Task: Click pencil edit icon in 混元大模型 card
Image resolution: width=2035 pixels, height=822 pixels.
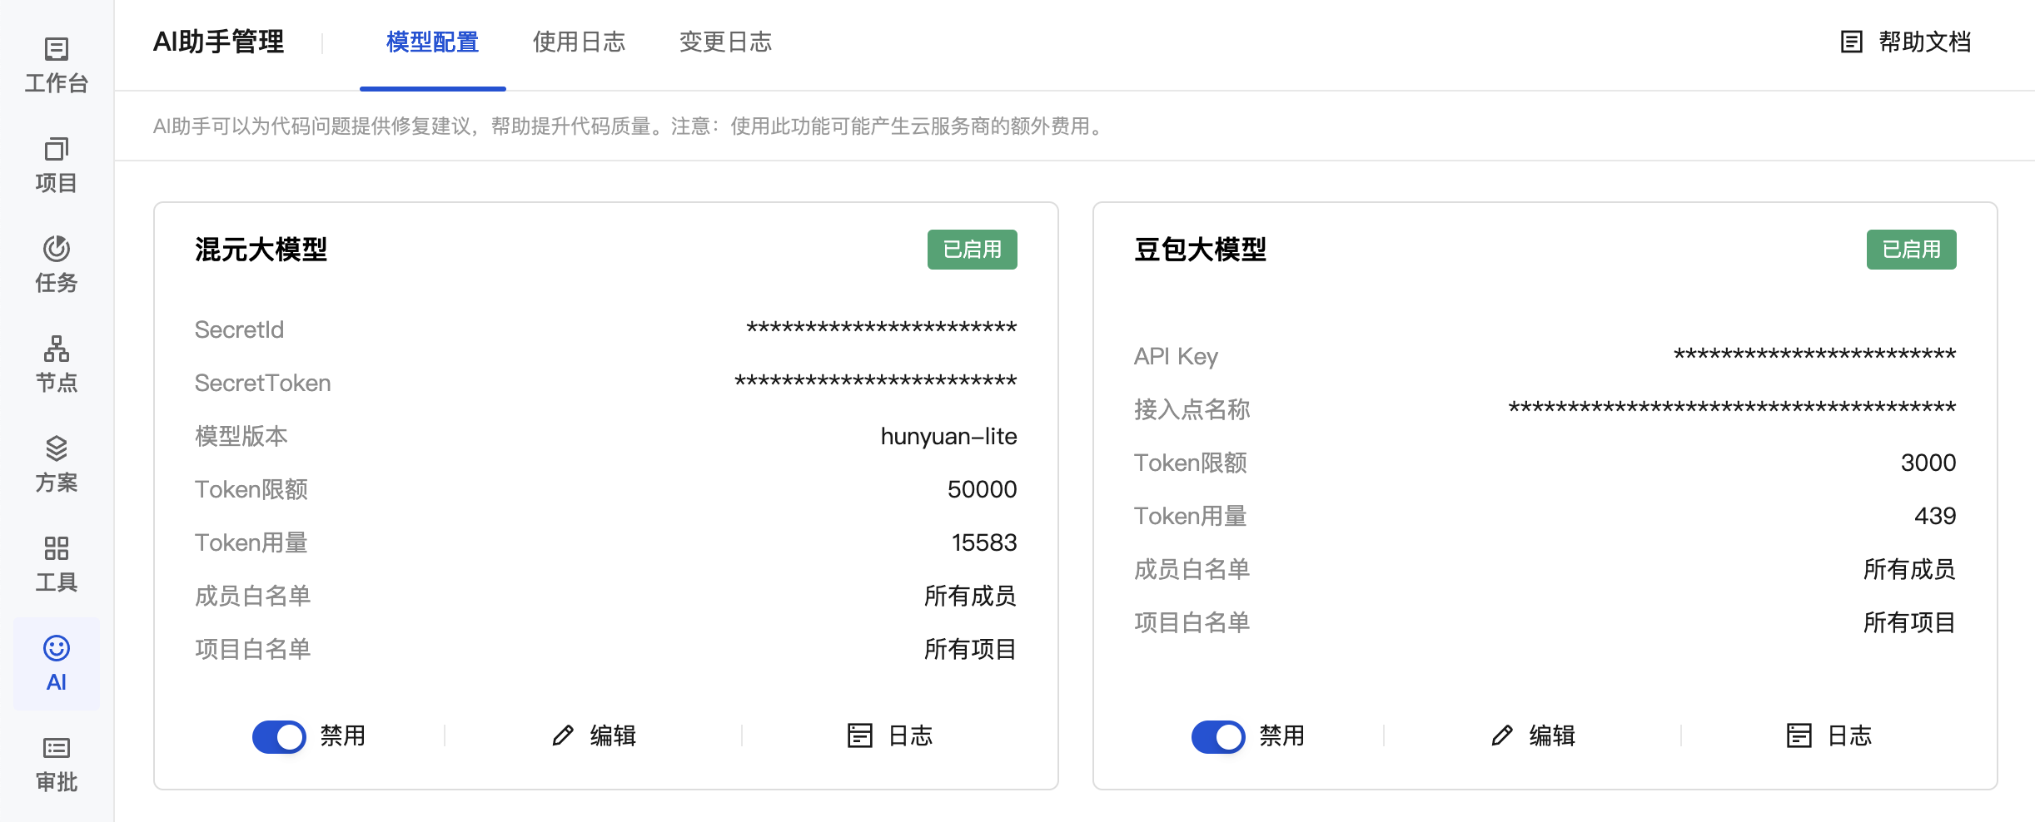Action: pyautogui.click(x=563, y=735)
